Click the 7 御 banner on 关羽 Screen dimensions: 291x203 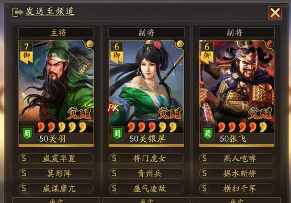tap(26, 53)
